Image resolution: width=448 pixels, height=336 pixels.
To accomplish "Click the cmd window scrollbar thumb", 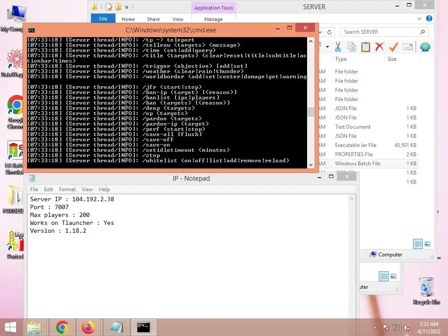I will coord(311,112).
